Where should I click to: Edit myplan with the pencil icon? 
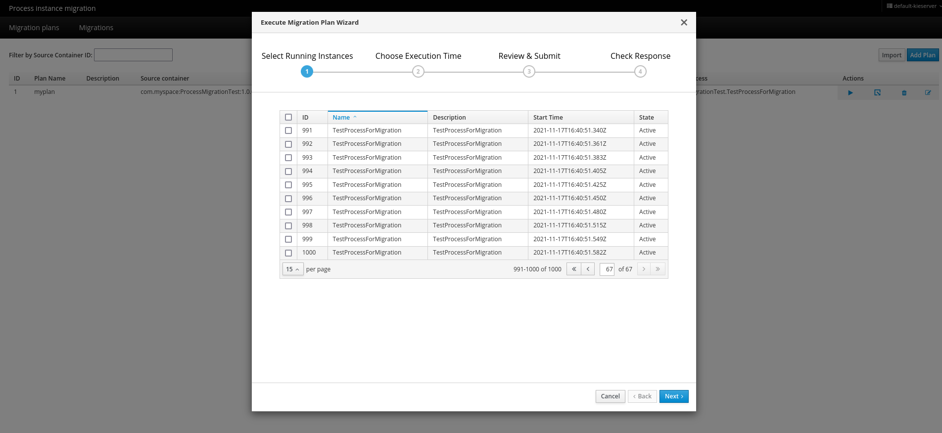click(x=928, y=92)
